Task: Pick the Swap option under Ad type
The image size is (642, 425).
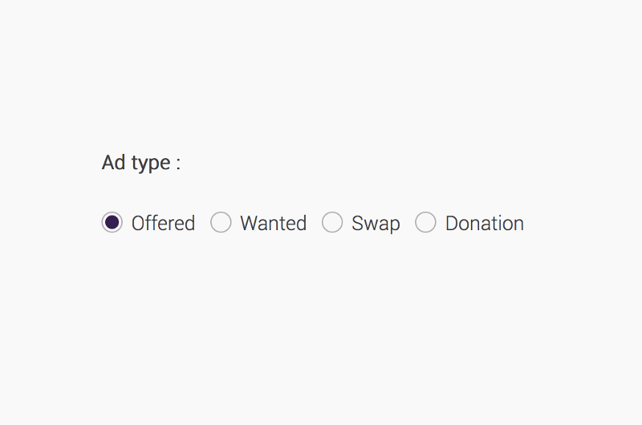Action: click(x=332, y=222)
